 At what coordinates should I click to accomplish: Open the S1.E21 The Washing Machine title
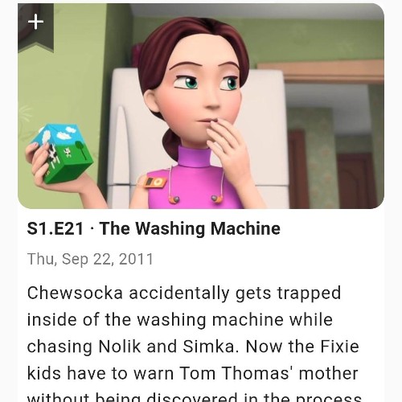pos(154,228)
